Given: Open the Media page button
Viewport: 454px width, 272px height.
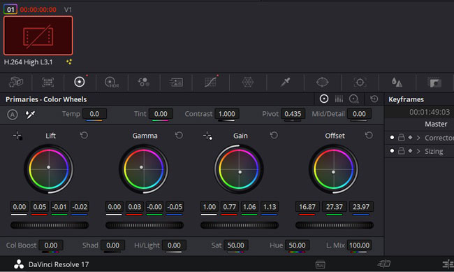Looking at the screenshot, I should (320, 264).
